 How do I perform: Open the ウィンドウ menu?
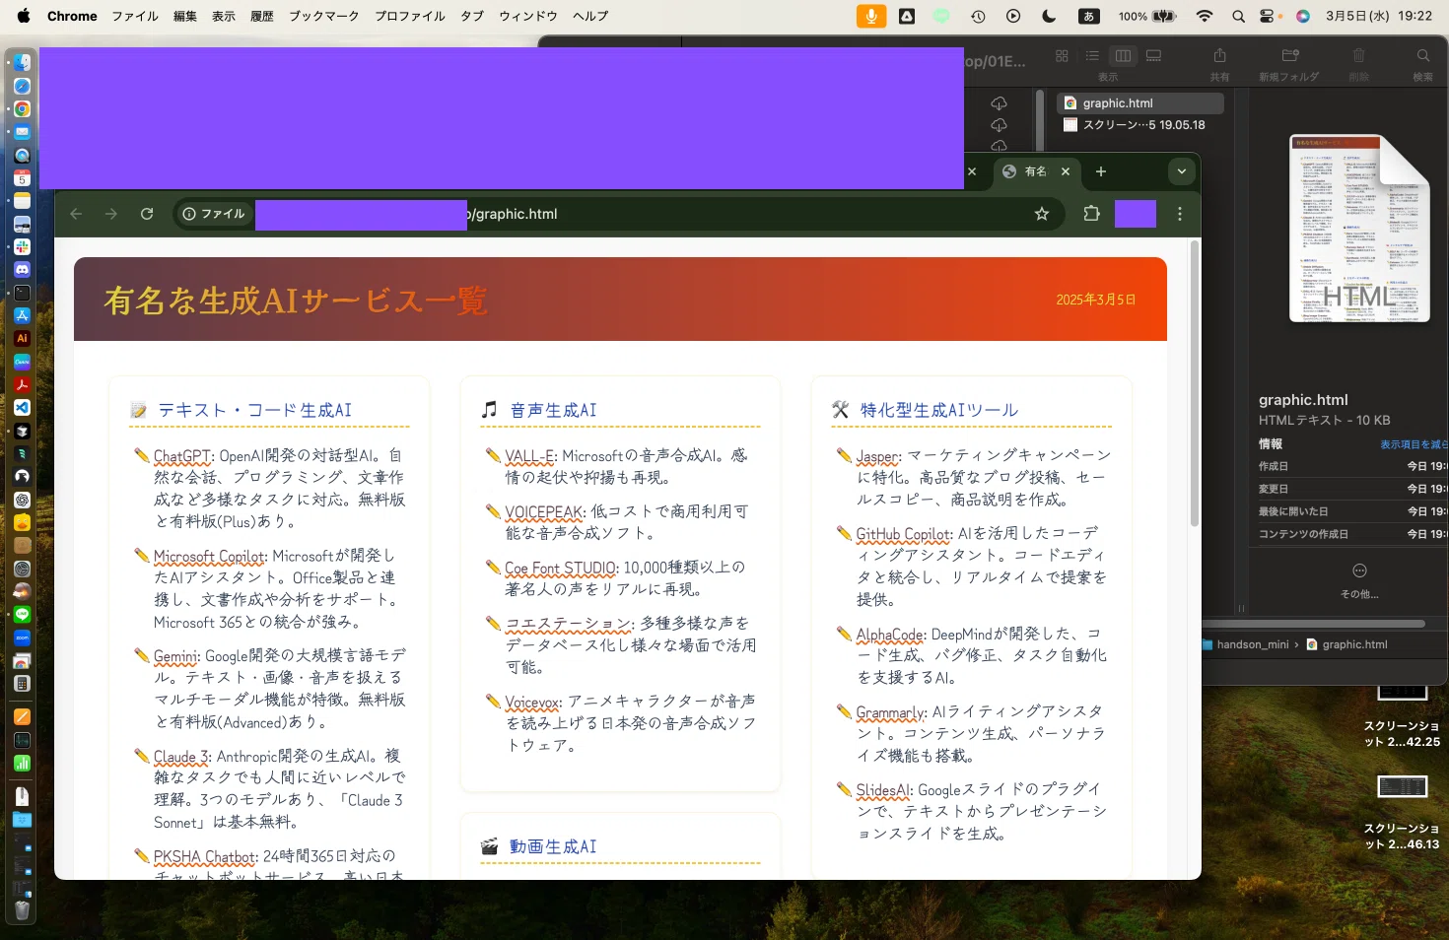click(528, 16)
